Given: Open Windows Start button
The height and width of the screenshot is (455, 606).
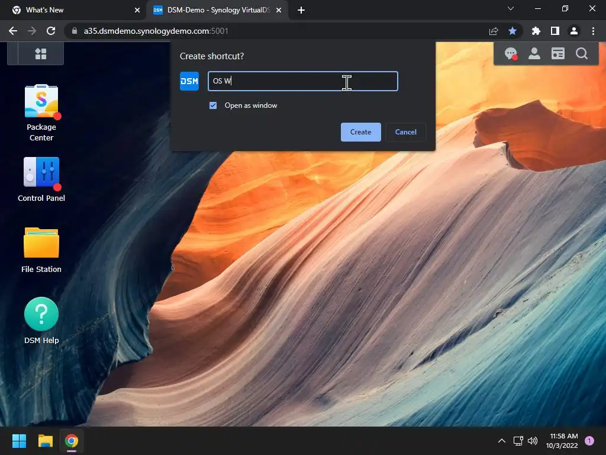Looking at the screenshot, I should (19, 441).
